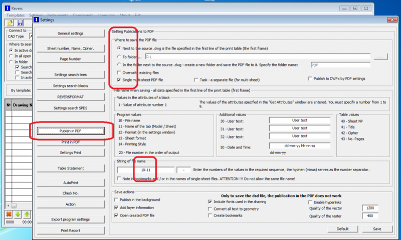This screenshot has height=240, width=401.
Task: Click the Default button
Action: pyautogui.click(x=343, y=229)
